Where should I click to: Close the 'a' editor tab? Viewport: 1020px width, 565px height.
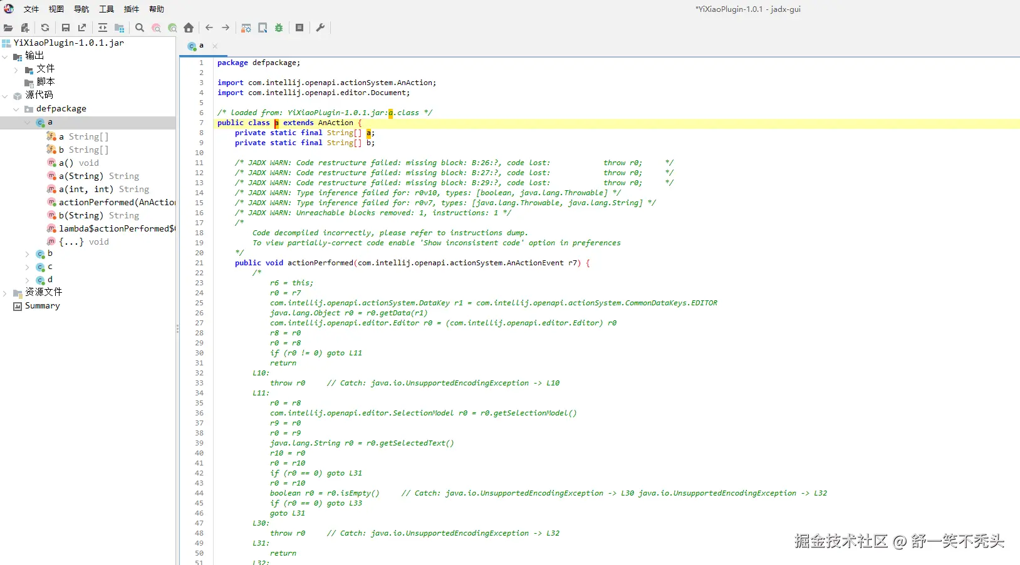point(215,46)
